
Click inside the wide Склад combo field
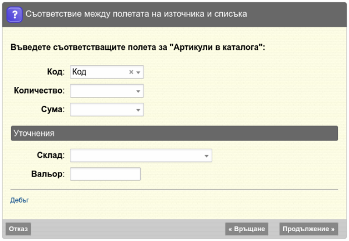click(x=137, y=155)
